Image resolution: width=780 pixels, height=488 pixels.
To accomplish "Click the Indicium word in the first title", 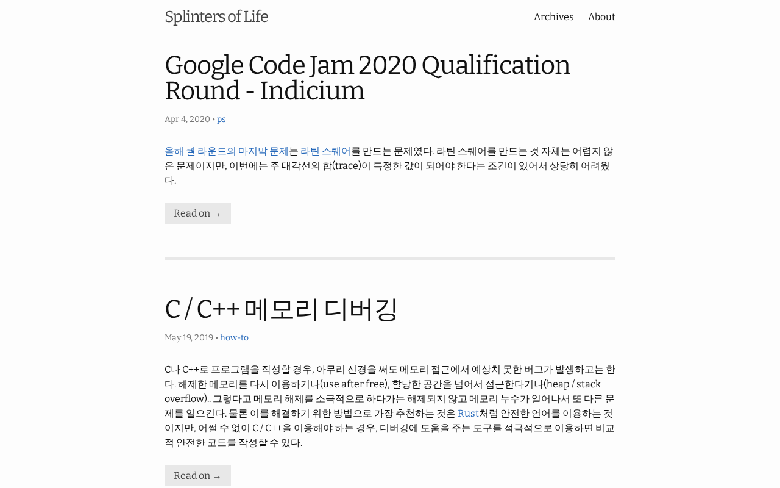I will (x=312, y=91).
